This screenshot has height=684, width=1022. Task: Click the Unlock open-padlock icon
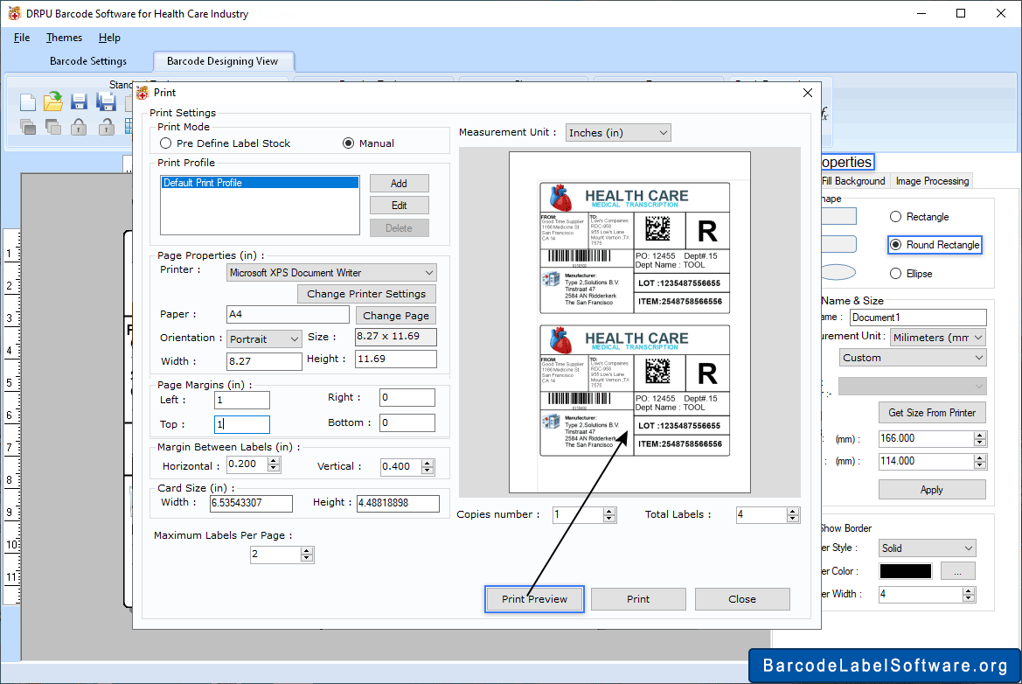pos(107,127)
